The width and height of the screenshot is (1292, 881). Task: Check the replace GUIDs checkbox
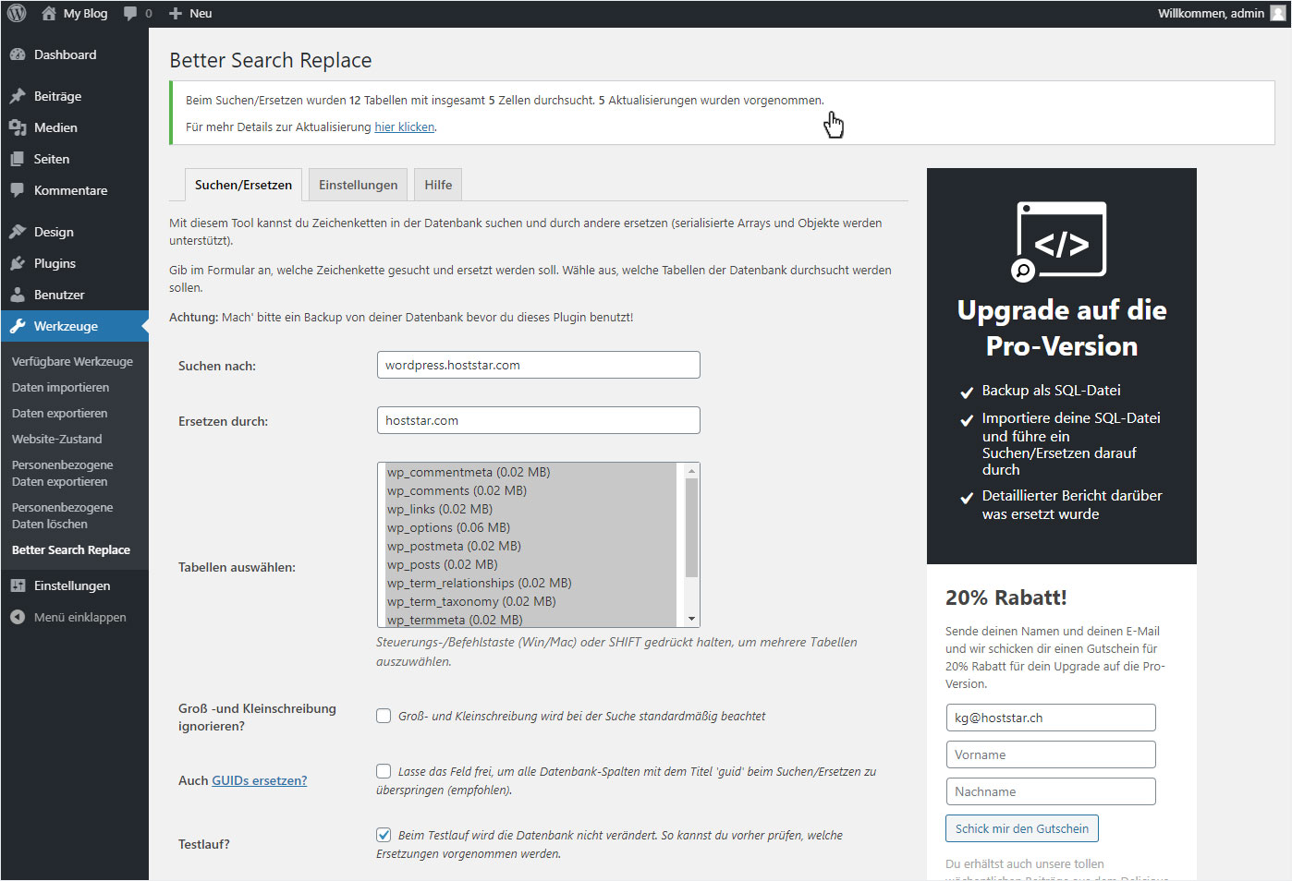click(384, 771)
